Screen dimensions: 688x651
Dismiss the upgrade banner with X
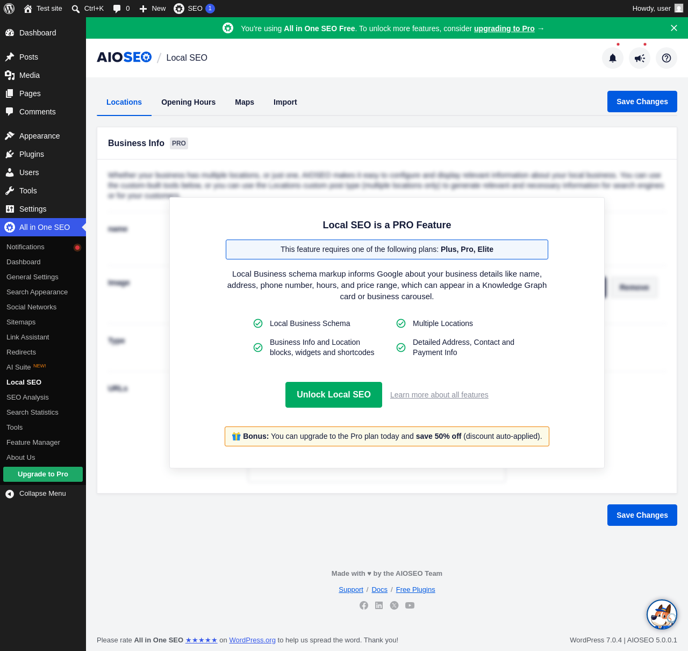pos(674,28)
